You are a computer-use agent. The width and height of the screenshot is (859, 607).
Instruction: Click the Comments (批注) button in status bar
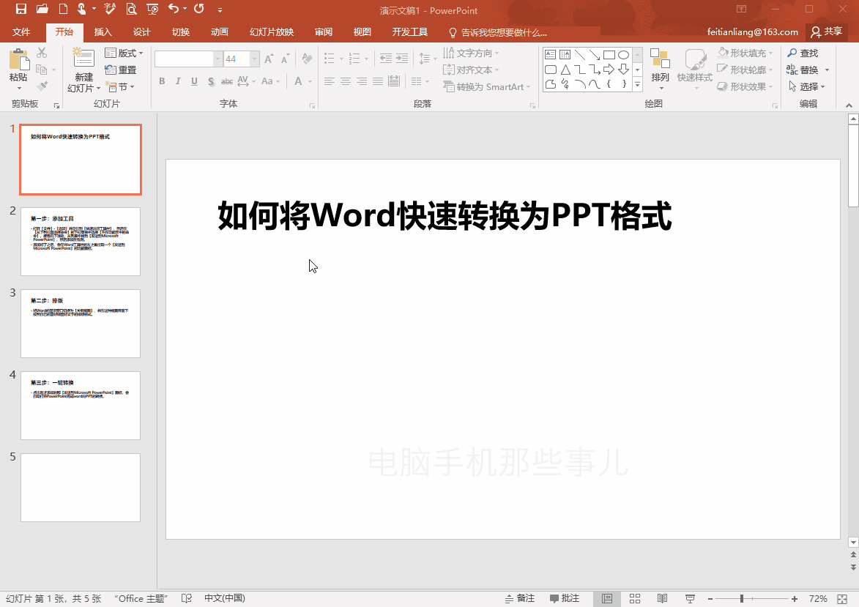pos(565,598)
